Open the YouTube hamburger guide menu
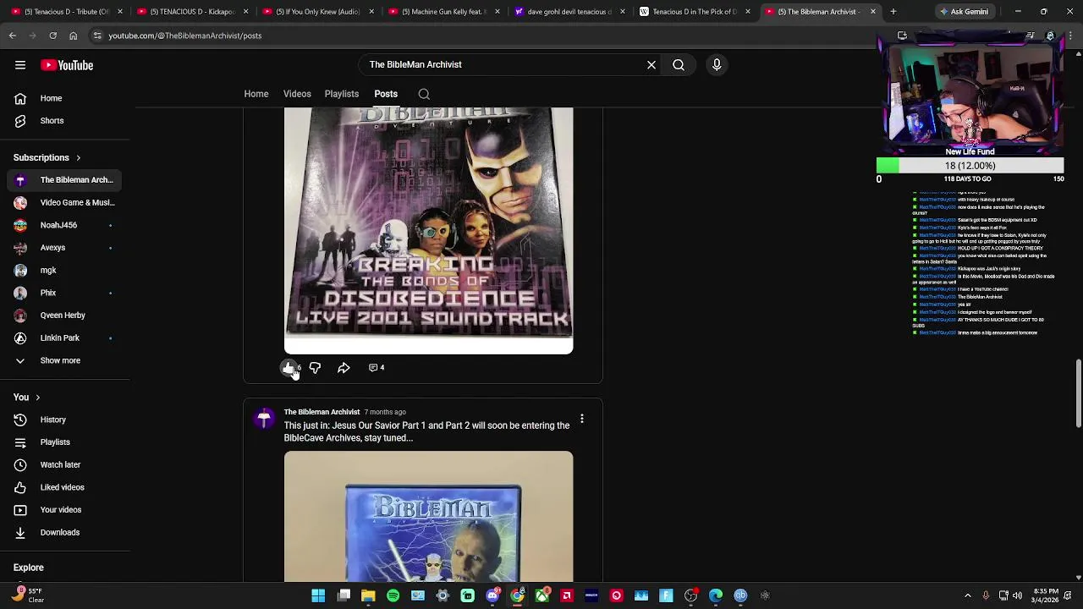Screen dimensions: 1083x609 (x=20, y=65)
